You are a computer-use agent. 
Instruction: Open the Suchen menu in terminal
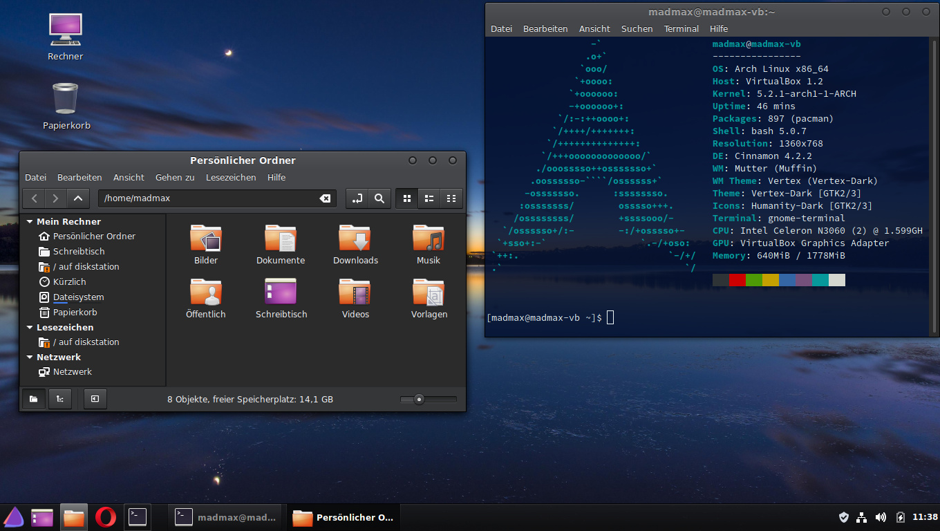[637, 29]
